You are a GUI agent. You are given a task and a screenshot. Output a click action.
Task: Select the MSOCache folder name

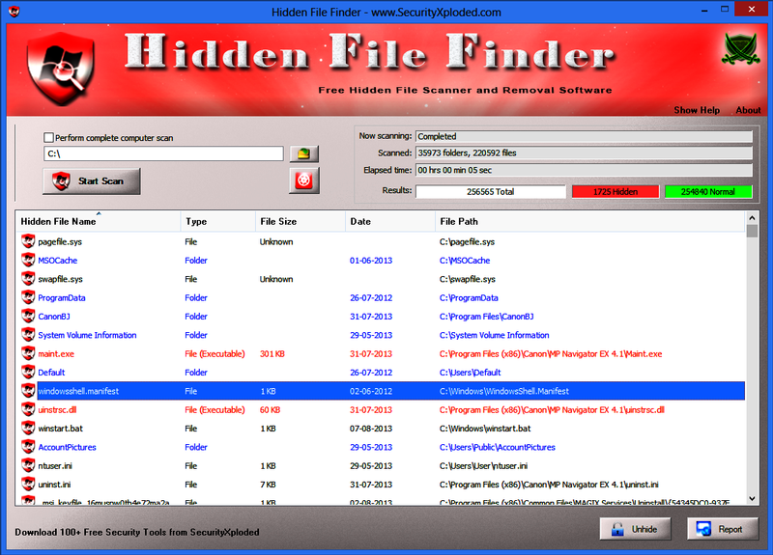(x=58, y=261)
